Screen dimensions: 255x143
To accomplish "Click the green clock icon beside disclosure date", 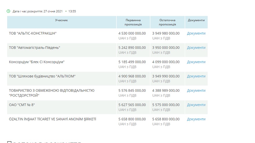I will [8, 11].
